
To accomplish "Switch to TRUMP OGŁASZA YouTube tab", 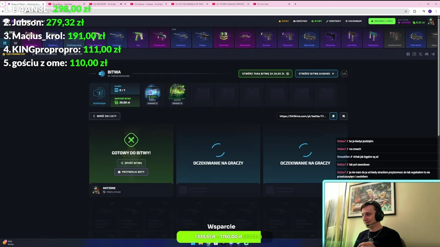I will click(x=230, y=4).
